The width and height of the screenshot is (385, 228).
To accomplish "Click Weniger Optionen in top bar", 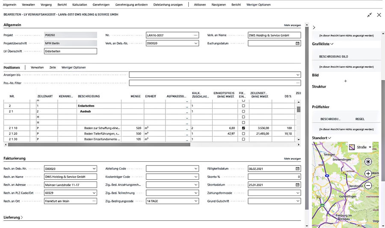I will click(x=258, y=5).
